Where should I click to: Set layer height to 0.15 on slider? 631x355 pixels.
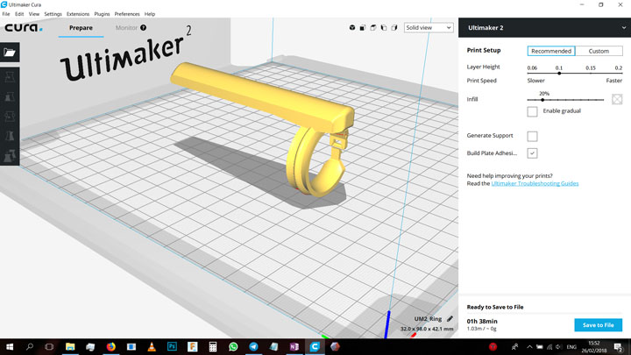(x=591, y=74)
